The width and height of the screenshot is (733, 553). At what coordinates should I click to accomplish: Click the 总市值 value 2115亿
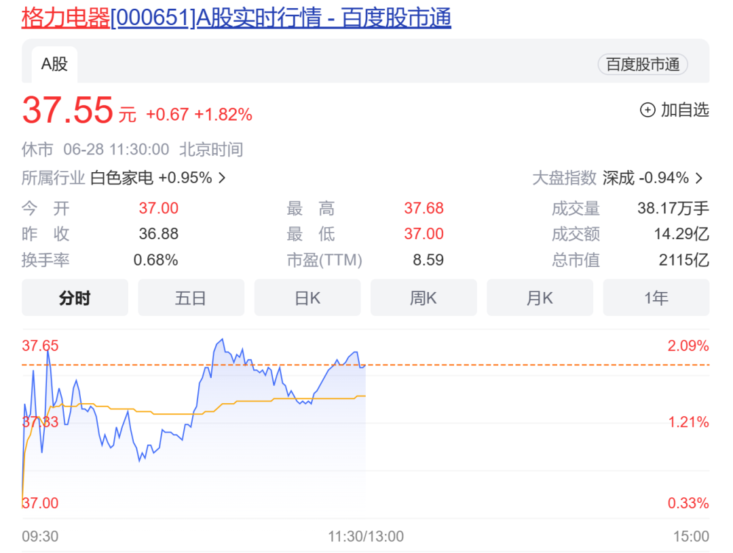point(684,260)
